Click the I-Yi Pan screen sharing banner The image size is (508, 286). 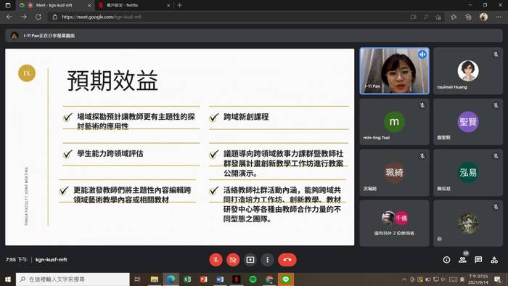point(254,36)
